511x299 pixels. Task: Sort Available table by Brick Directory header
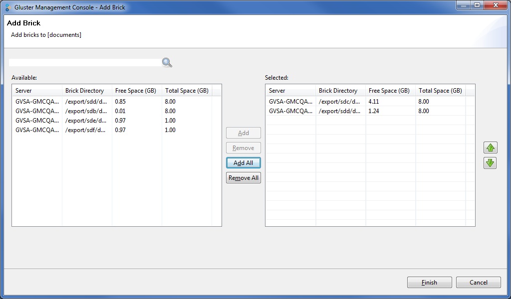coord(86,91)
